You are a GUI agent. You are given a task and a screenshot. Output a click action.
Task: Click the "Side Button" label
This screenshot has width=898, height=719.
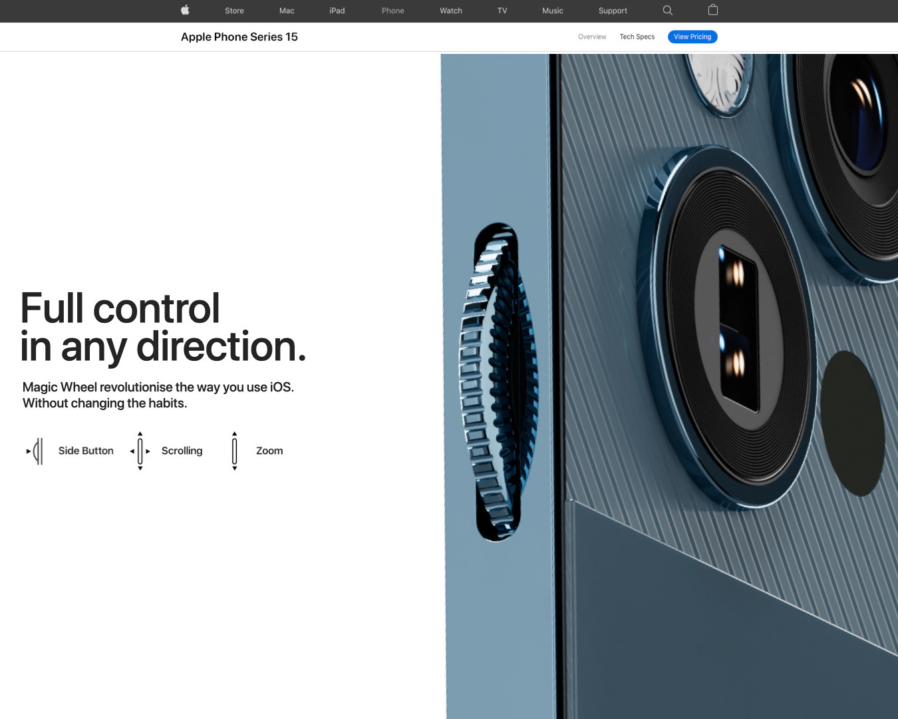click(86, 451)
